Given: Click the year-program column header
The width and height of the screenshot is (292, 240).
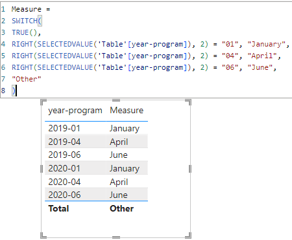Looking at the screenshot, I should click(75, 111).
